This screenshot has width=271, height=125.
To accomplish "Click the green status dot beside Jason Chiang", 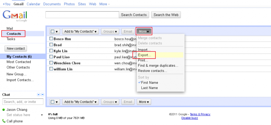I will point(3,110).
